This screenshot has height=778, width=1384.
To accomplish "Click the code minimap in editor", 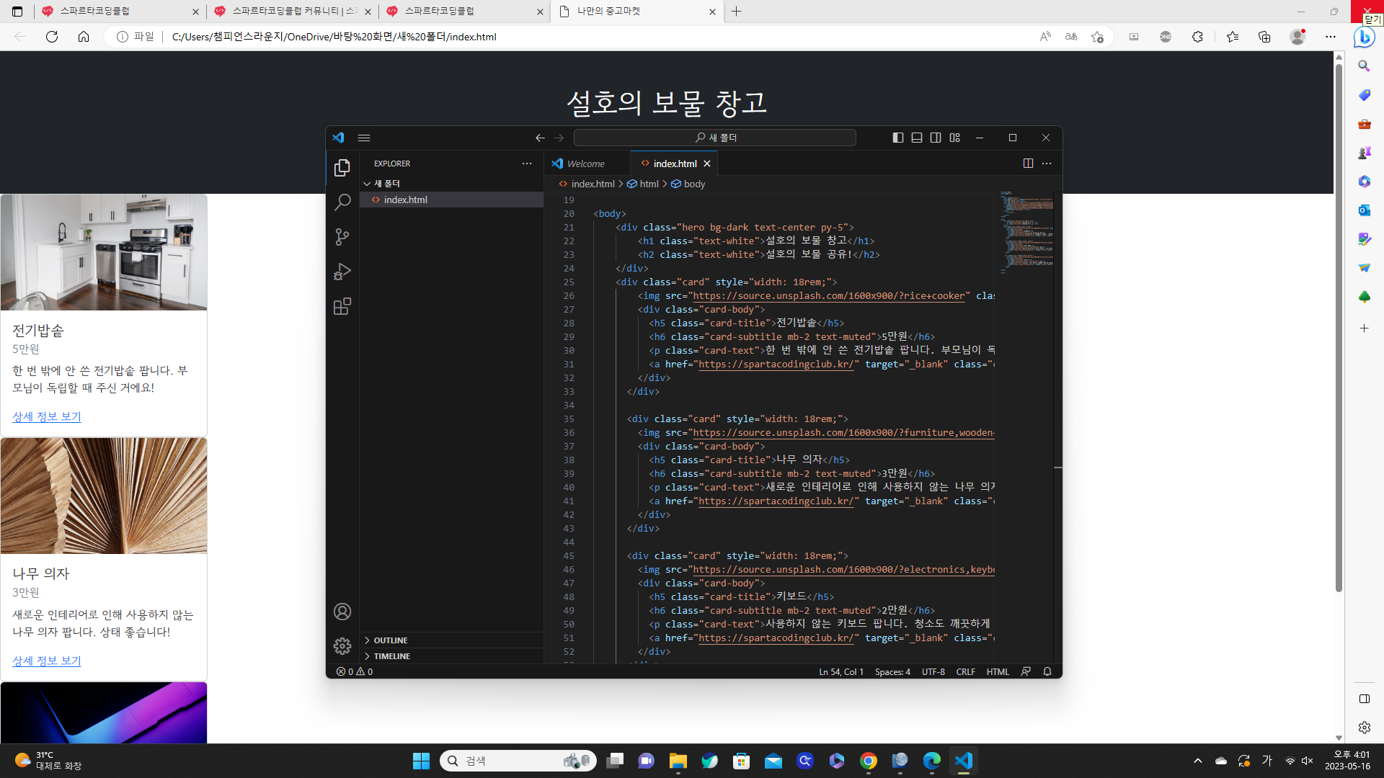I will point(1026,232).
